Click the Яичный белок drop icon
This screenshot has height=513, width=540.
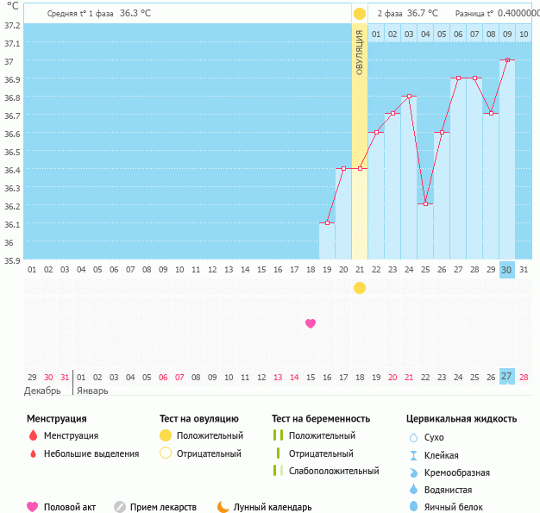coord(413,507)
